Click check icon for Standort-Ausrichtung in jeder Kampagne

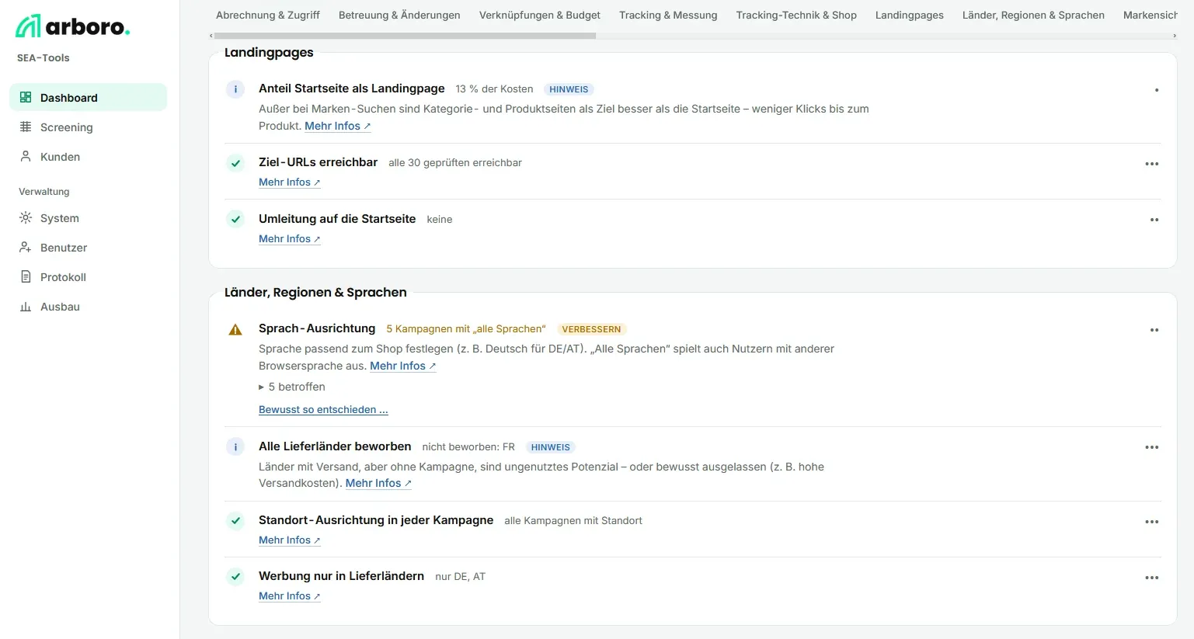point(235,520)
